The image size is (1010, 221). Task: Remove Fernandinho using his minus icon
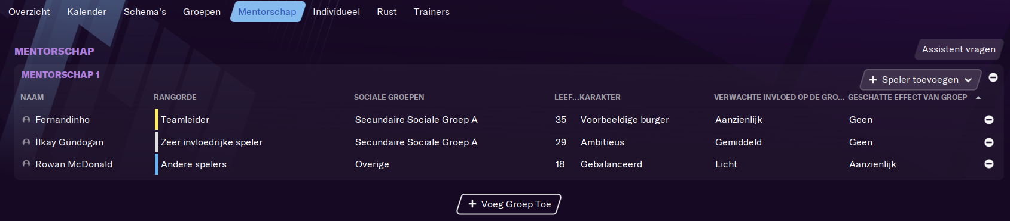pos(989,120)
